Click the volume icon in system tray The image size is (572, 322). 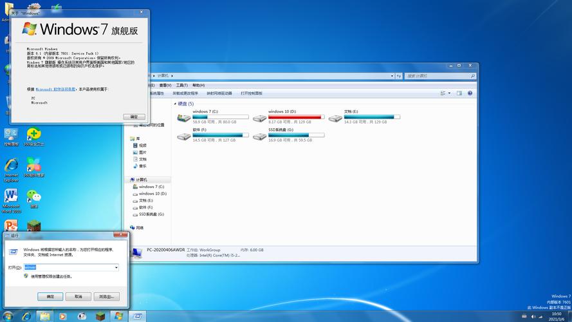pyautogui.click(x=533, y=316)
